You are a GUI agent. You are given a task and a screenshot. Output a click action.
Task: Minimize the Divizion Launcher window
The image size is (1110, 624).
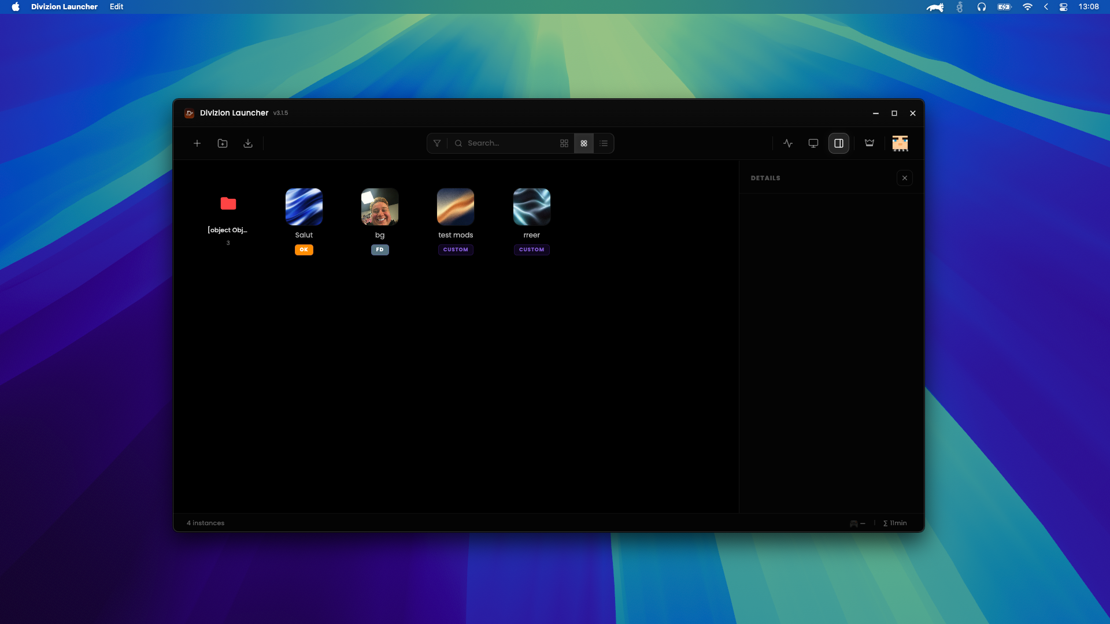(876, 113)
